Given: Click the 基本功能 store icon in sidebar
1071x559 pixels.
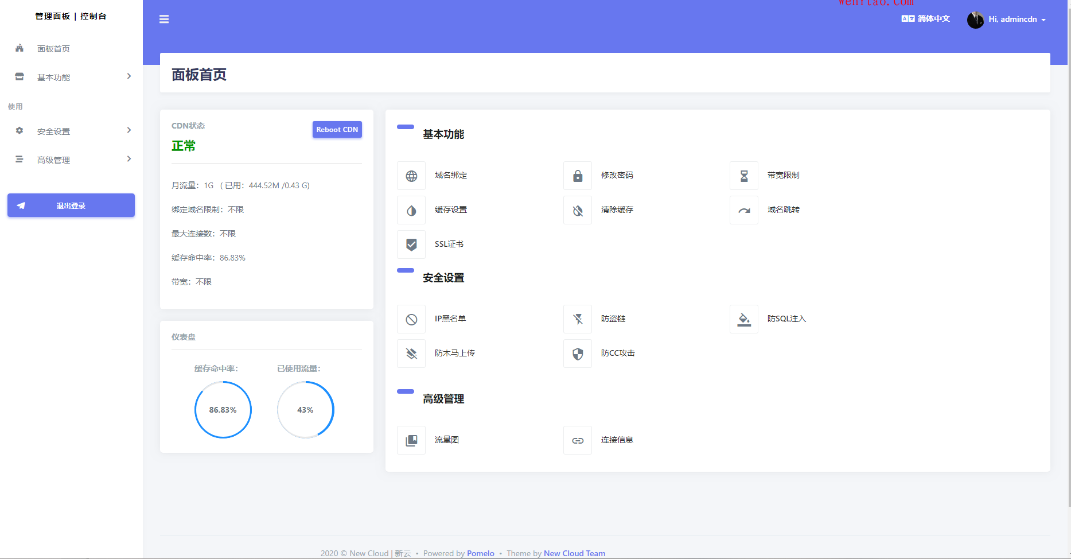Looking at the screenshot, I should coord(20,76).
